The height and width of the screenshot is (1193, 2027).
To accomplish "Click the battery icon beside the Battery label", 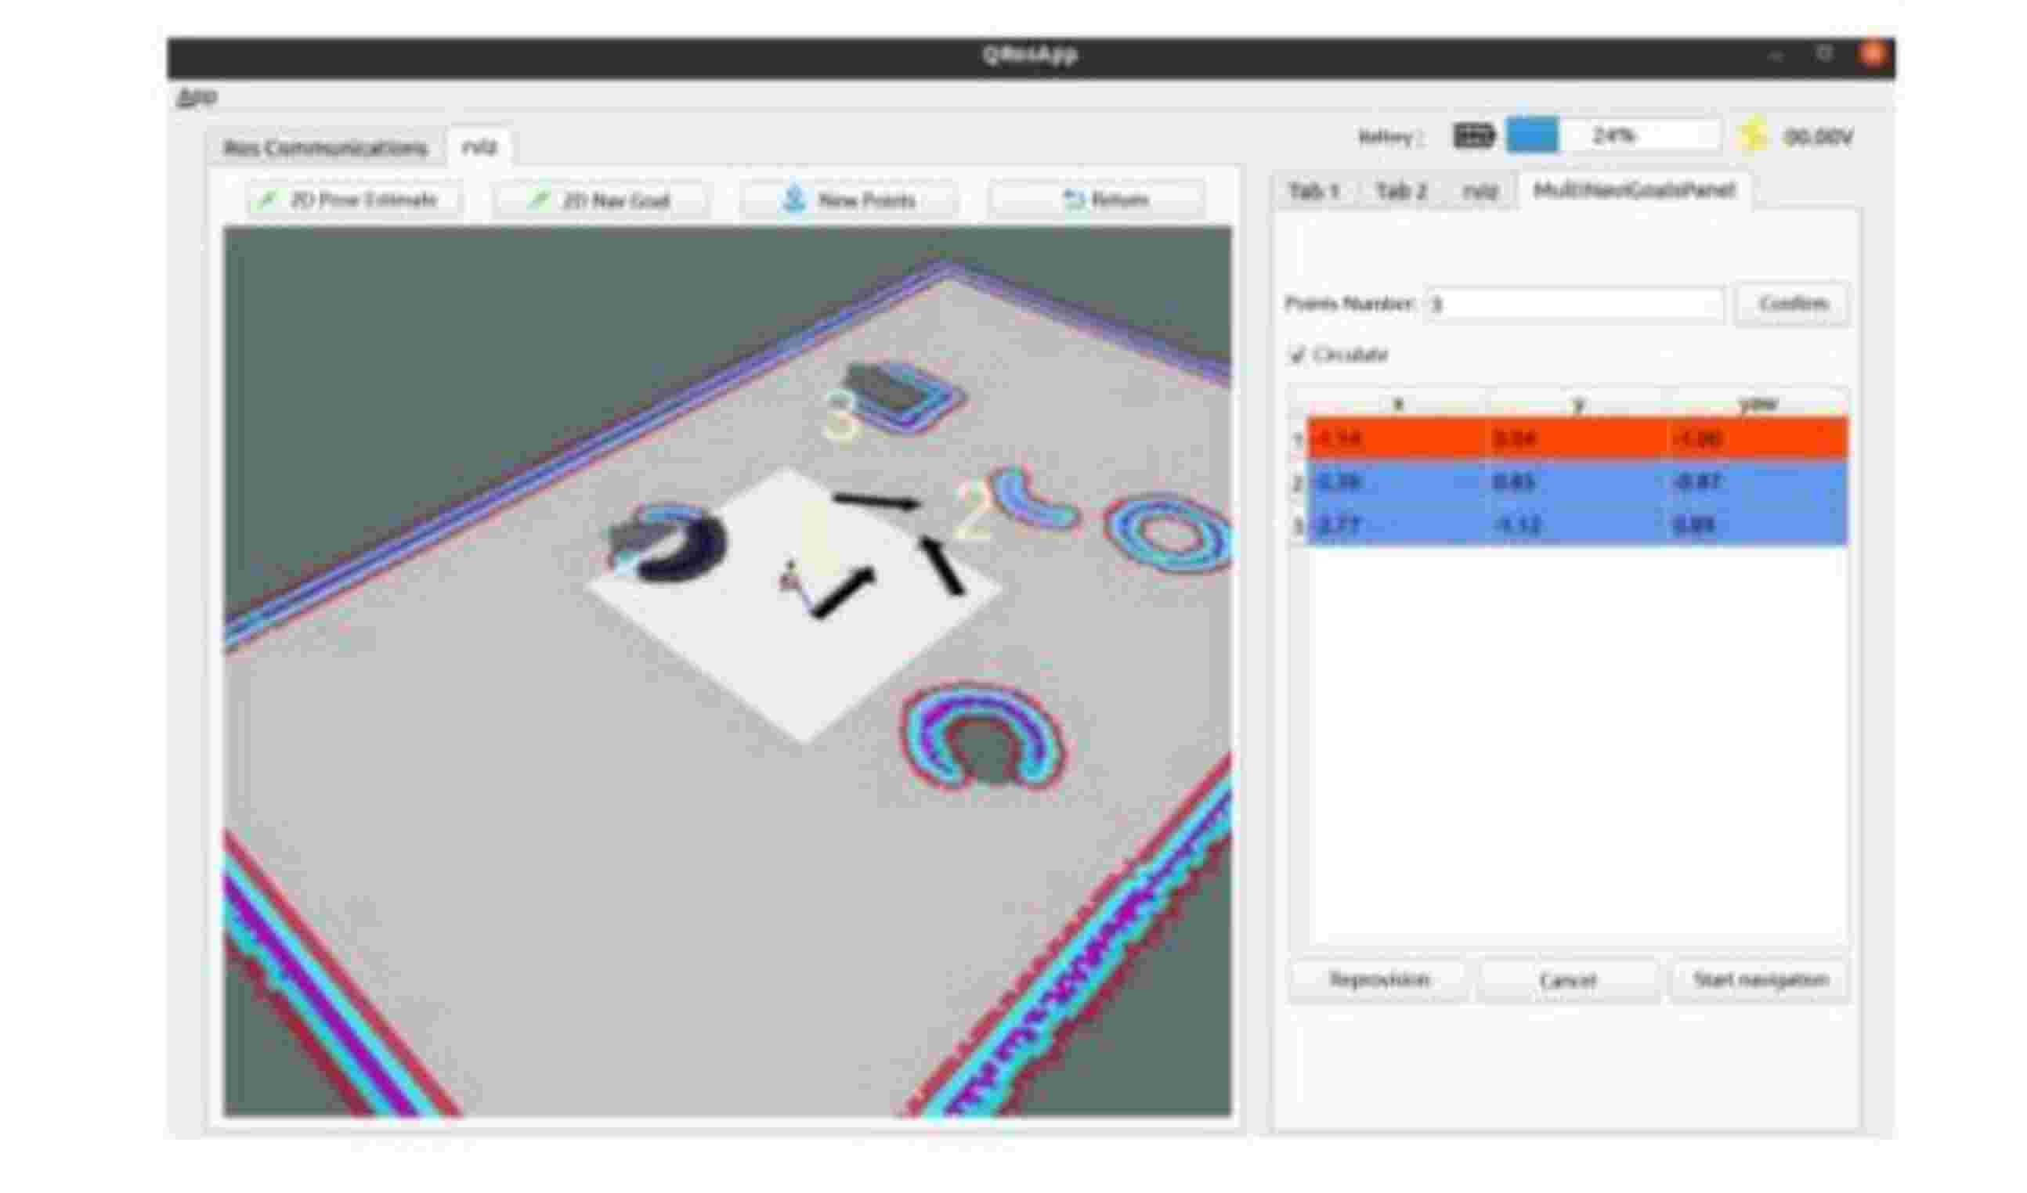I will click(1472, 135).
